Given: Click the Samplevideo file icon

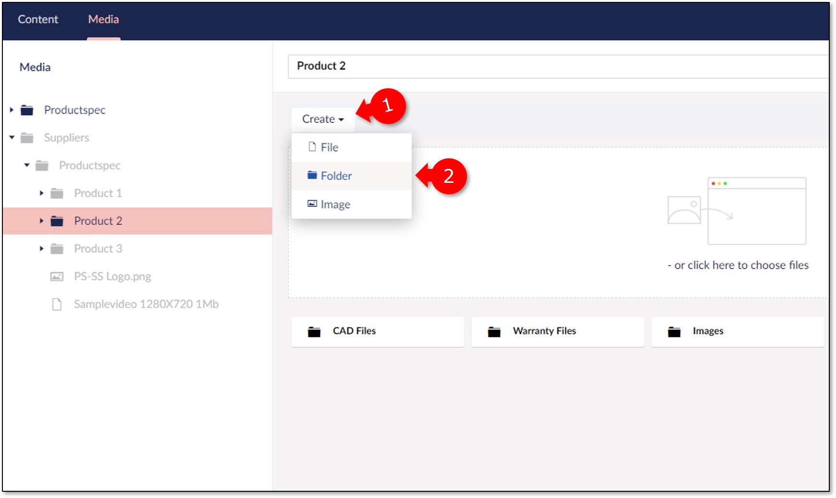Looking at the screenshot, I should point(57,305).
